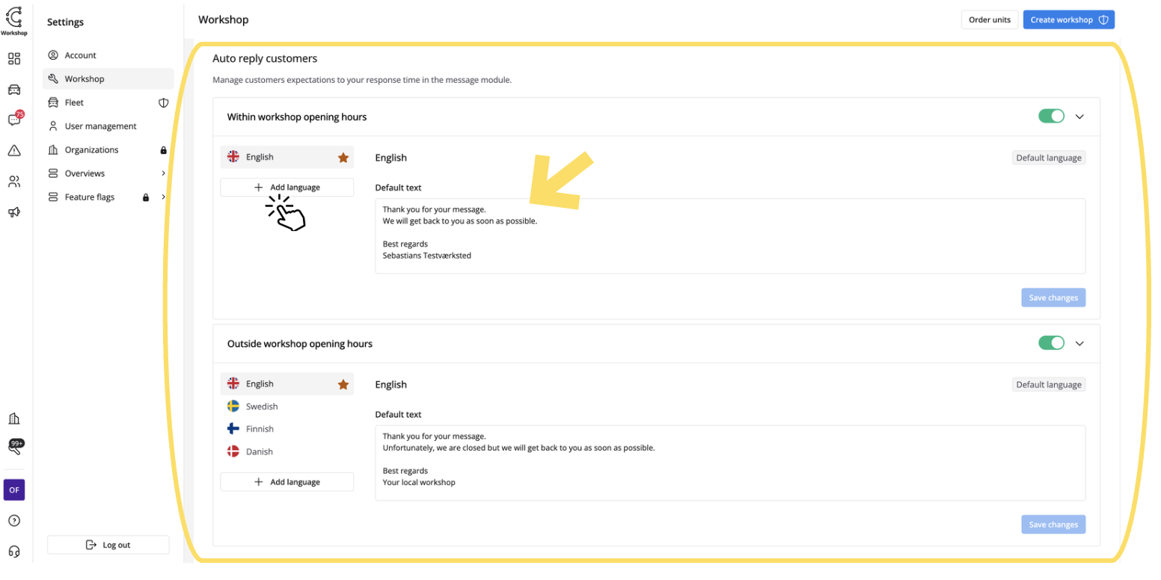This screenshot has height=580, width=1161.
Task: Collapse the Within workshop opening hours section
Action: [x=1079, y=117]
